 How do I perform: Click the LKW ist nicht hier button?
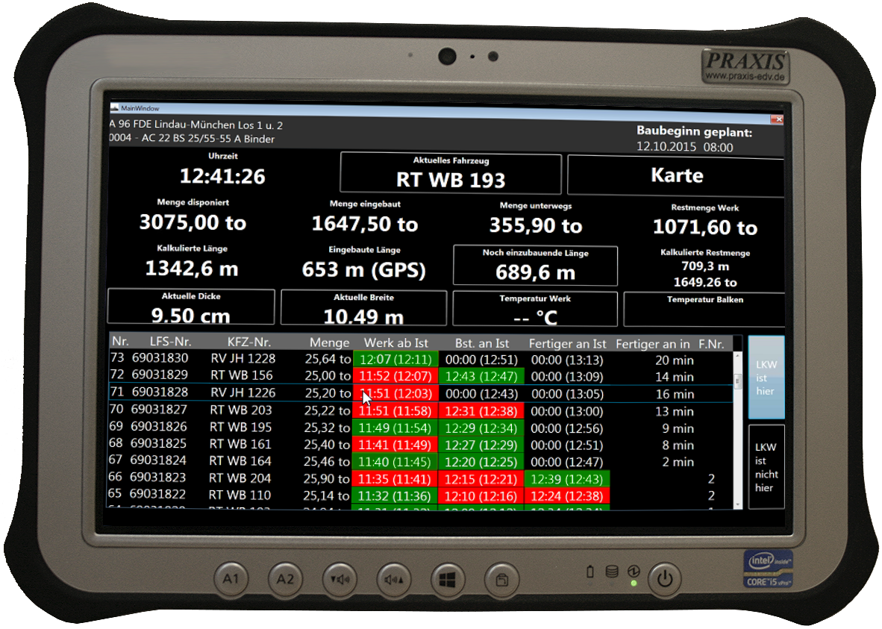pyautogui.click(x=766, y=468)
